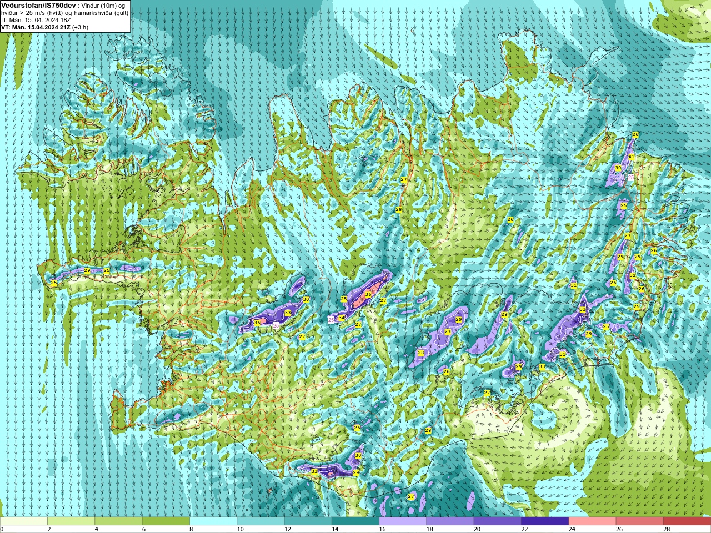Select the 20–22 m/s violet legend swatch
Viewport: 711px width, 533px height.
point(498,521)
